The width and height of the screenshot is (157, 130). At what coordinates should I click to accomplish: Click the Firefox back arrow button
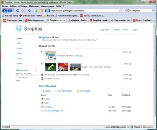(5, 11)
